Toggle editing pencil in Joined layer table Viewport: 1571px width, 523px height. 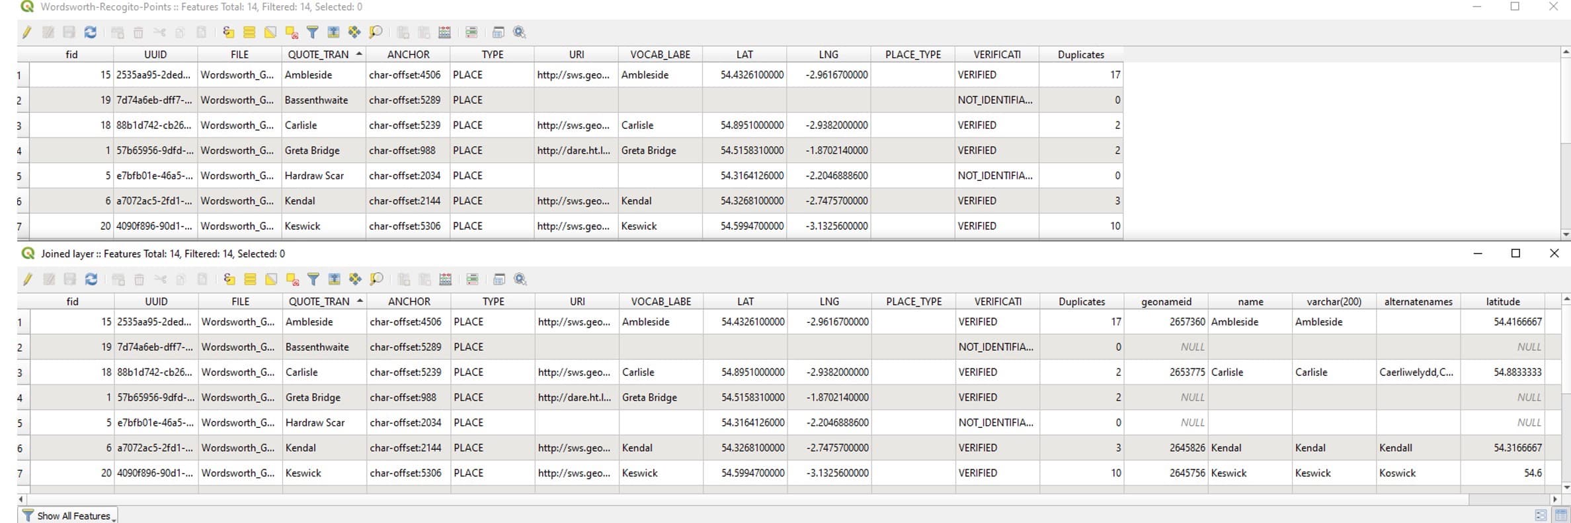point(28,279)
